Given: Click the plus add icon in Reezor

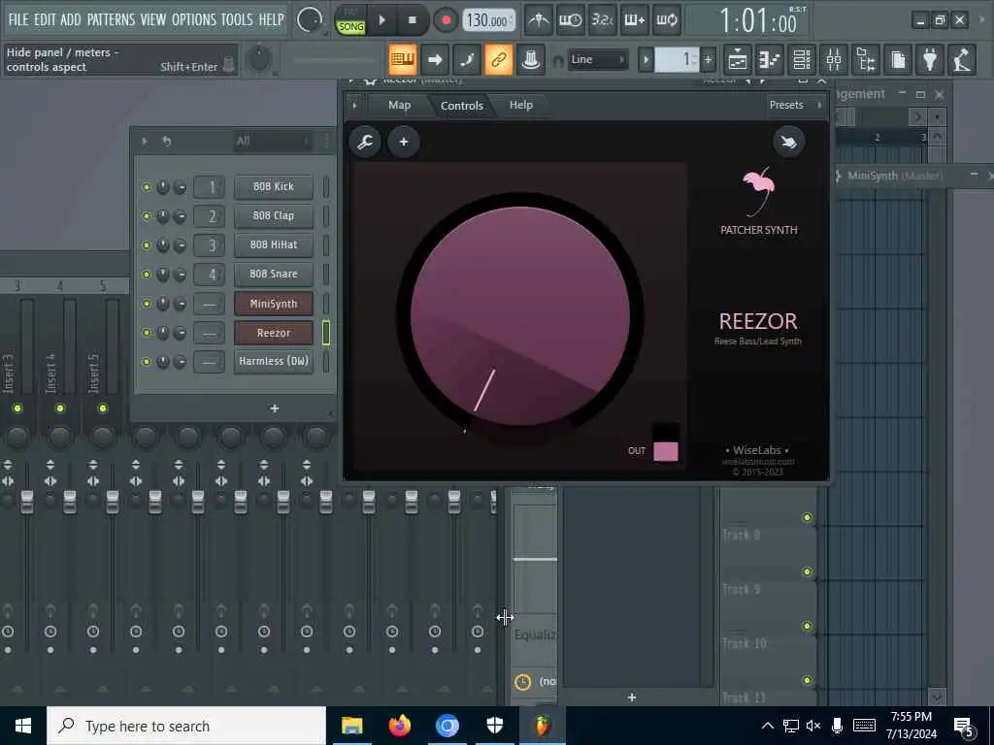Looking at the screenshot, I should pos(404,142).
